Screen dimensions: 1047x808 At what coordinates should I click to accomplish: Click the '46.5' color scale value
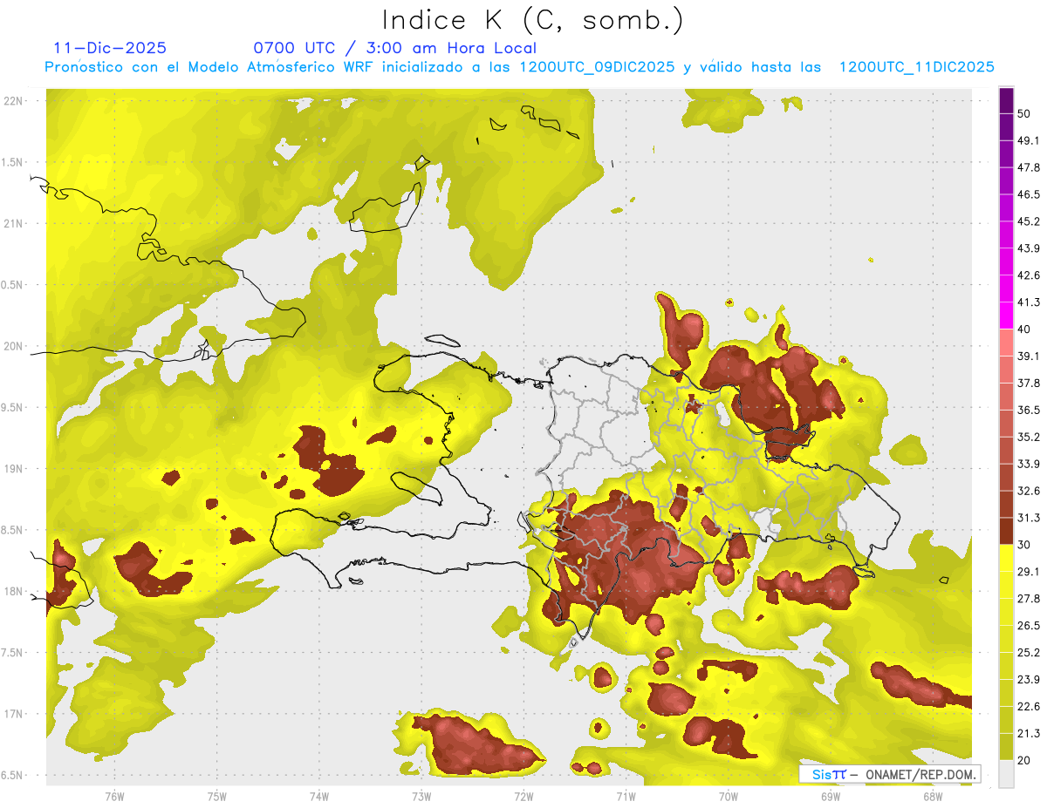[x=1029, y=194]
